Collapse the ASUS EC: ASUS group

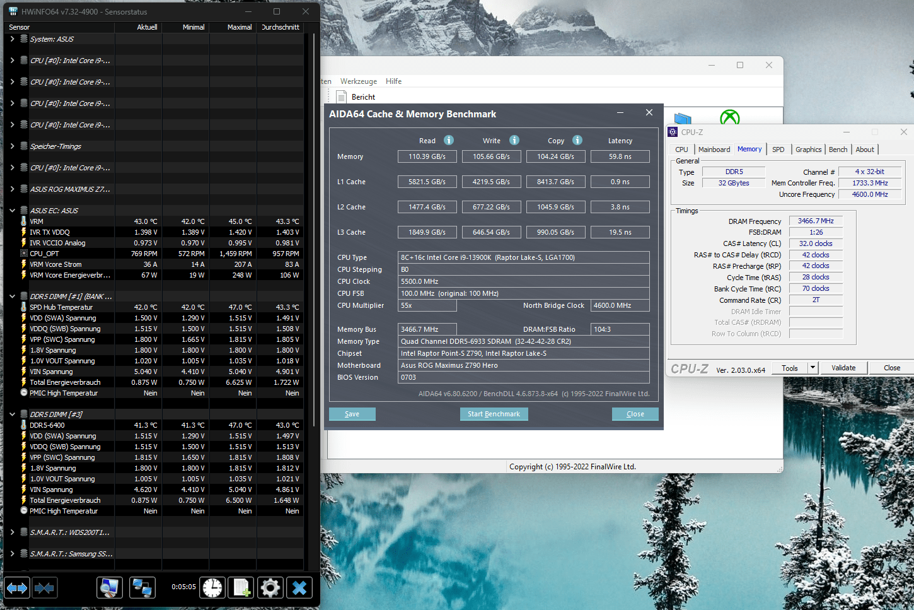pos(12,210)
